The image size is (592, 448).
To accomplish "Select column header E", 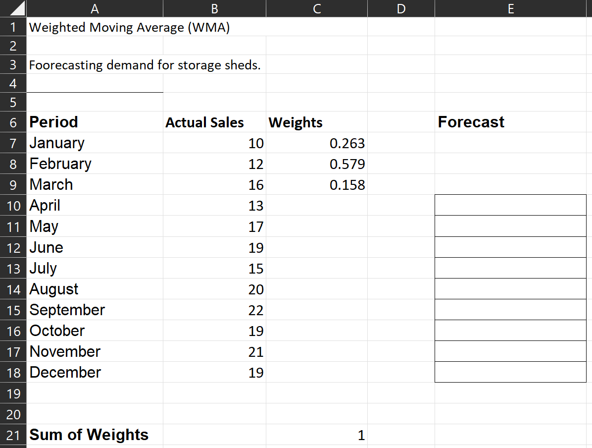I will point(510,8).
